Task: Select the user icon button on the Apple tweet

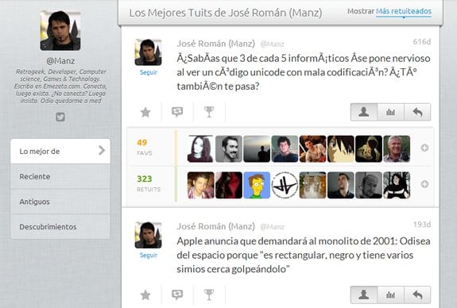Action: (364, 295)
